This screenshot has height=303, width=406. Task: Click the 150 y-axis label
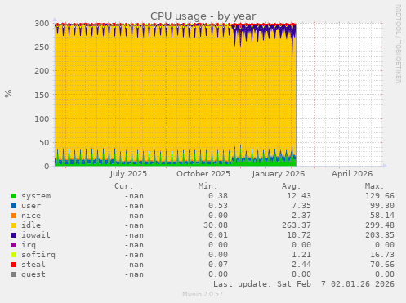tap(42, 96)
